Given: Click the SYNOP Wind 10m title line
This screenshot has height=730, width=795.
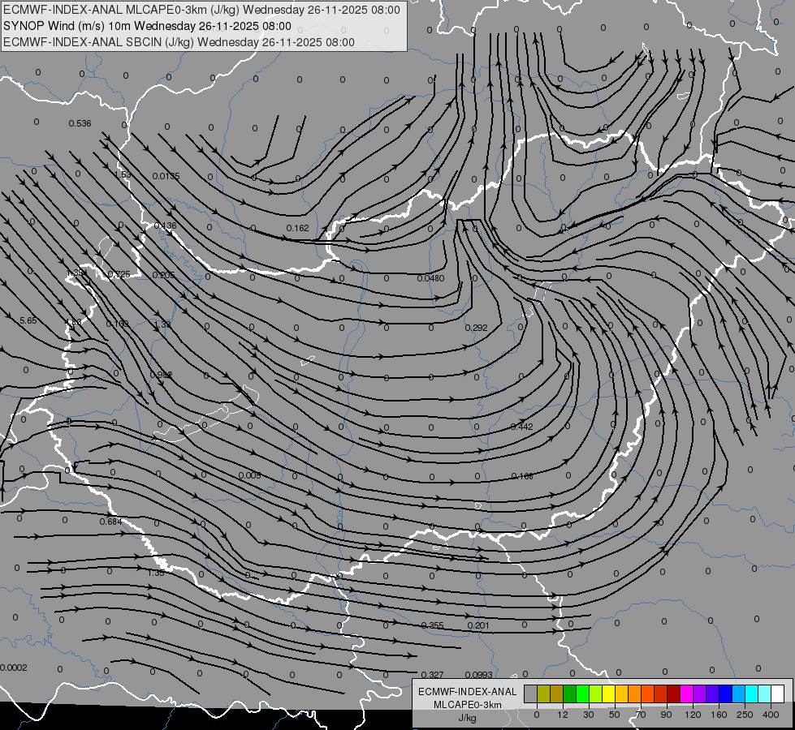Looking at the screenshot, I should pyautogui.click(x=147, y=26).
